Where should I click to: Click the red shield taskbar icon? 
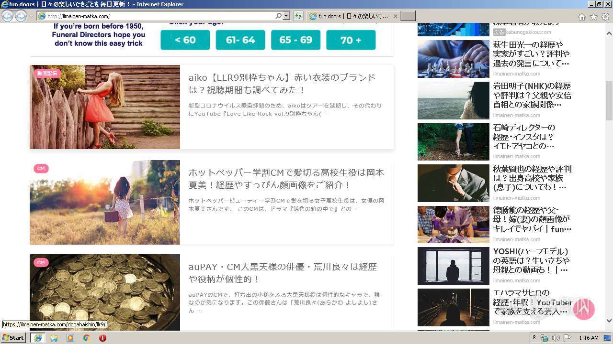click(x=102, y=338)
